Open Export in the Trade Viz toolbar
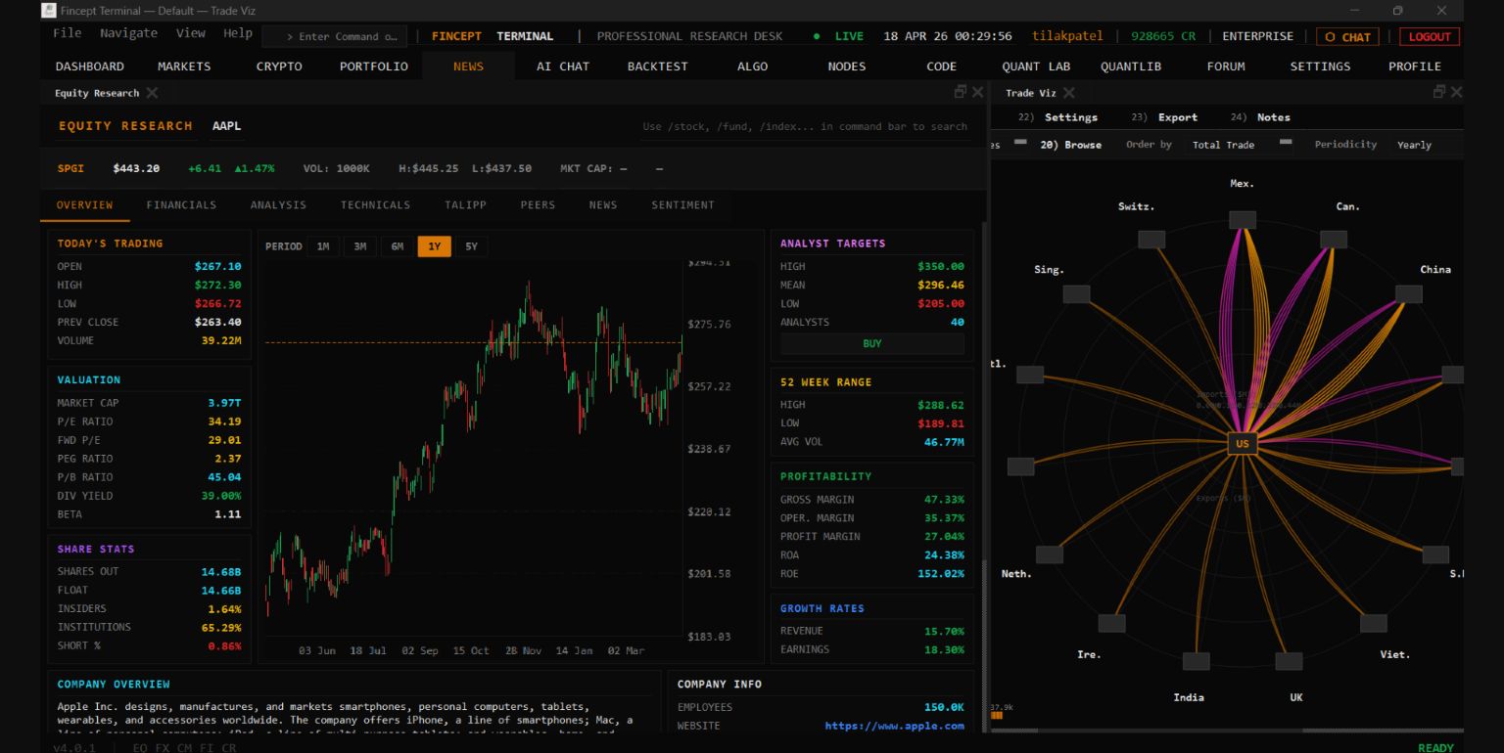The height and width of the screenshot is (753, 1504). pyautogui.click(x=1178, y=117)
